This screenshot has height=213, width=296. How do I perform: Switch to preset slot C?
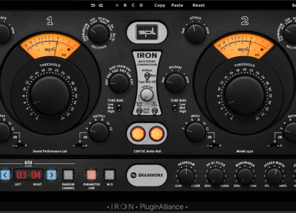click(133, 5)
